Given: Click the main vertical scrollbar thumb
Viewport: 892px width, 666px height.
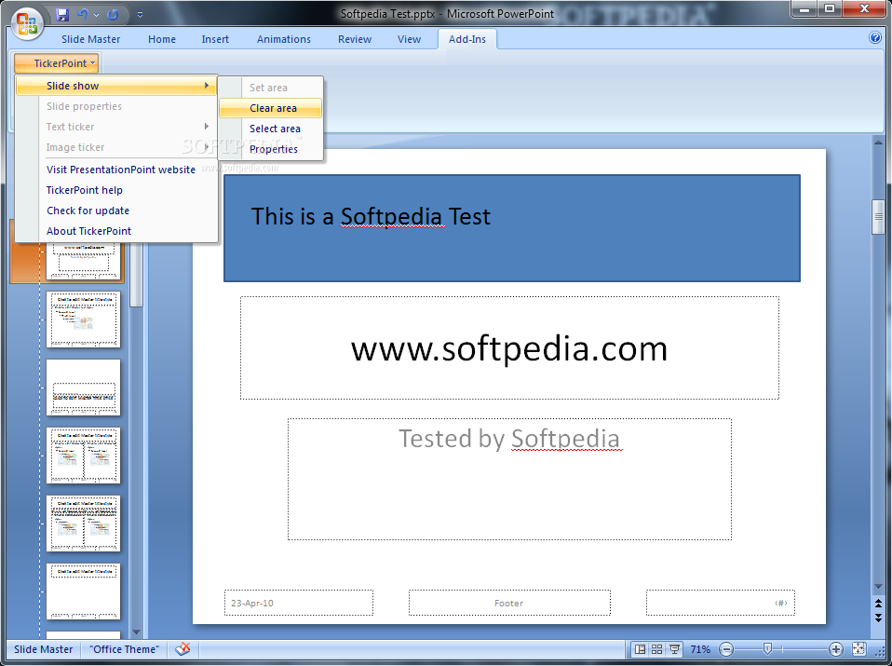Looking at the screenshot, I should pos(878,217).
